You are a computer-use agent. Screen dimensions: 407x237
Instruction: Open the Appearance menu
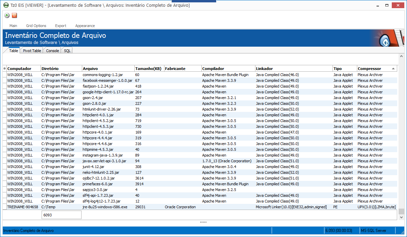85,26
